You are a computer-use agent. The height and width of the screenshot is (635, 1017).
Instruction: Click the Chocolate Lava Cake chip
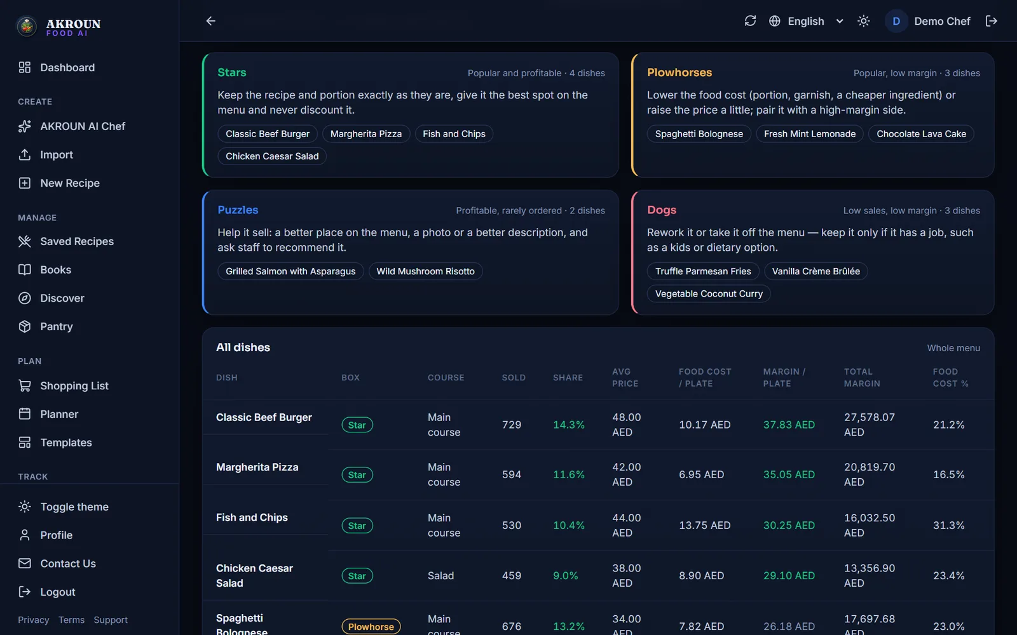point(921,134)
